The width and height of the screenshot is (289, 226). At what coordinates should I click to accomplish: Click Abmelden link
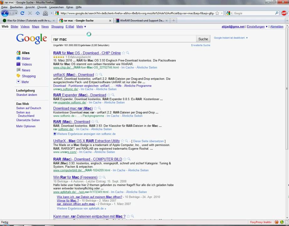click(x=277, y=27)
